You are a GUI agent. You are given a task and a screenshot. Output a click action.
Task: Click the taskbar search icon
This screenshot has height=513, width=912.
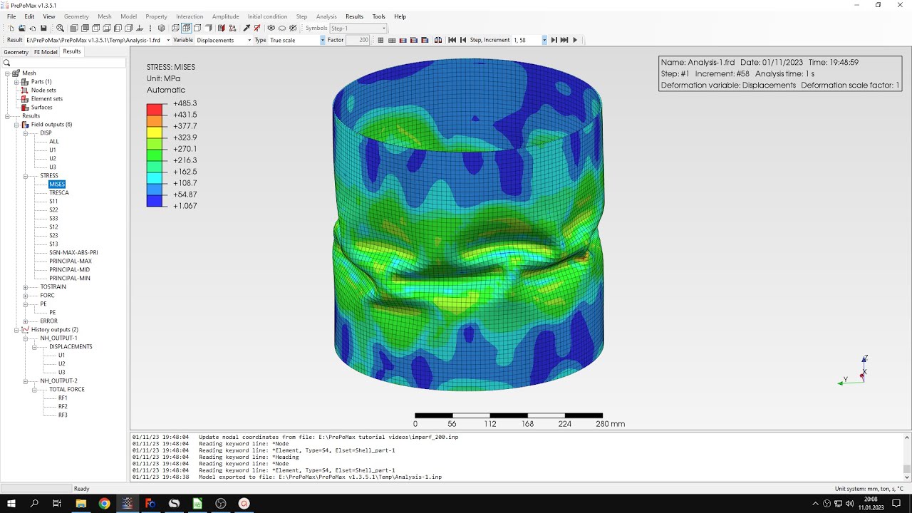(34, 504)
